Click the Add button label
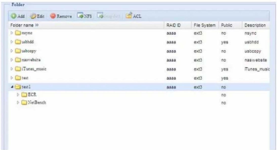Image resolution: width=277 pixels, height=150 pixels. [x=21, y=16]
